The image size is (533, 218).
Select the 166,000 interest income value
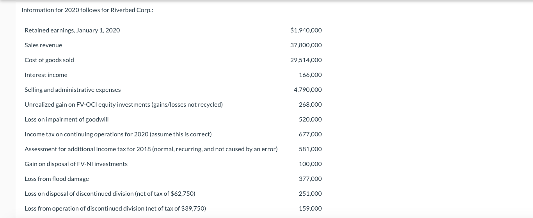point(310,75)
